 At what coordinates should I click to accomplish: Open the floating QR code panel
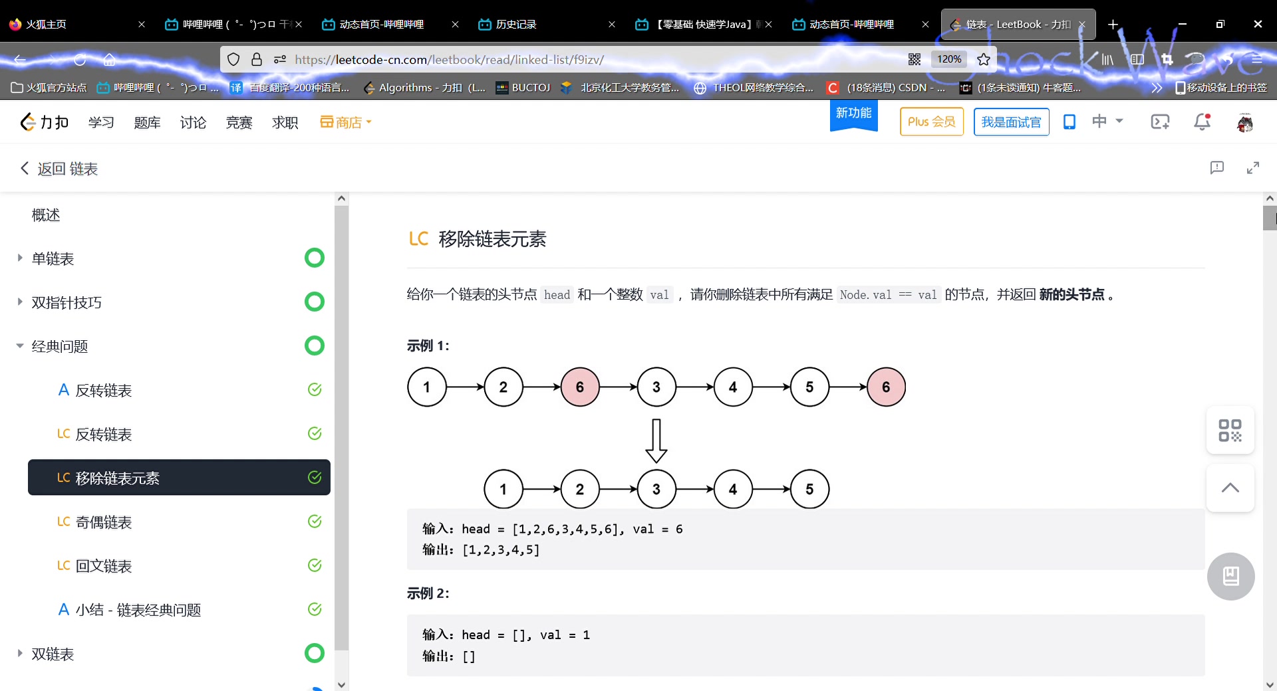click(1230, 430)
